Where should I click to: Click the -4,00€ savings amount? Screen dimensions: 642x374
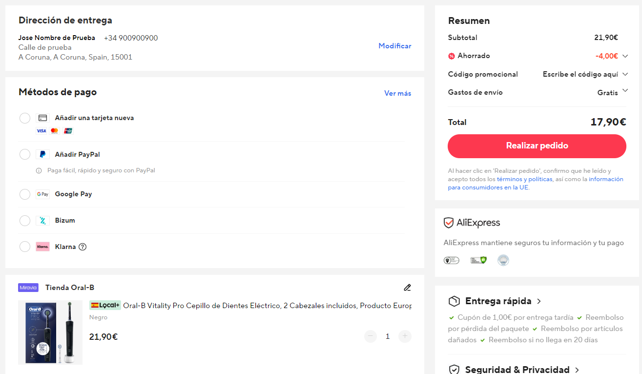click(607, 56)
